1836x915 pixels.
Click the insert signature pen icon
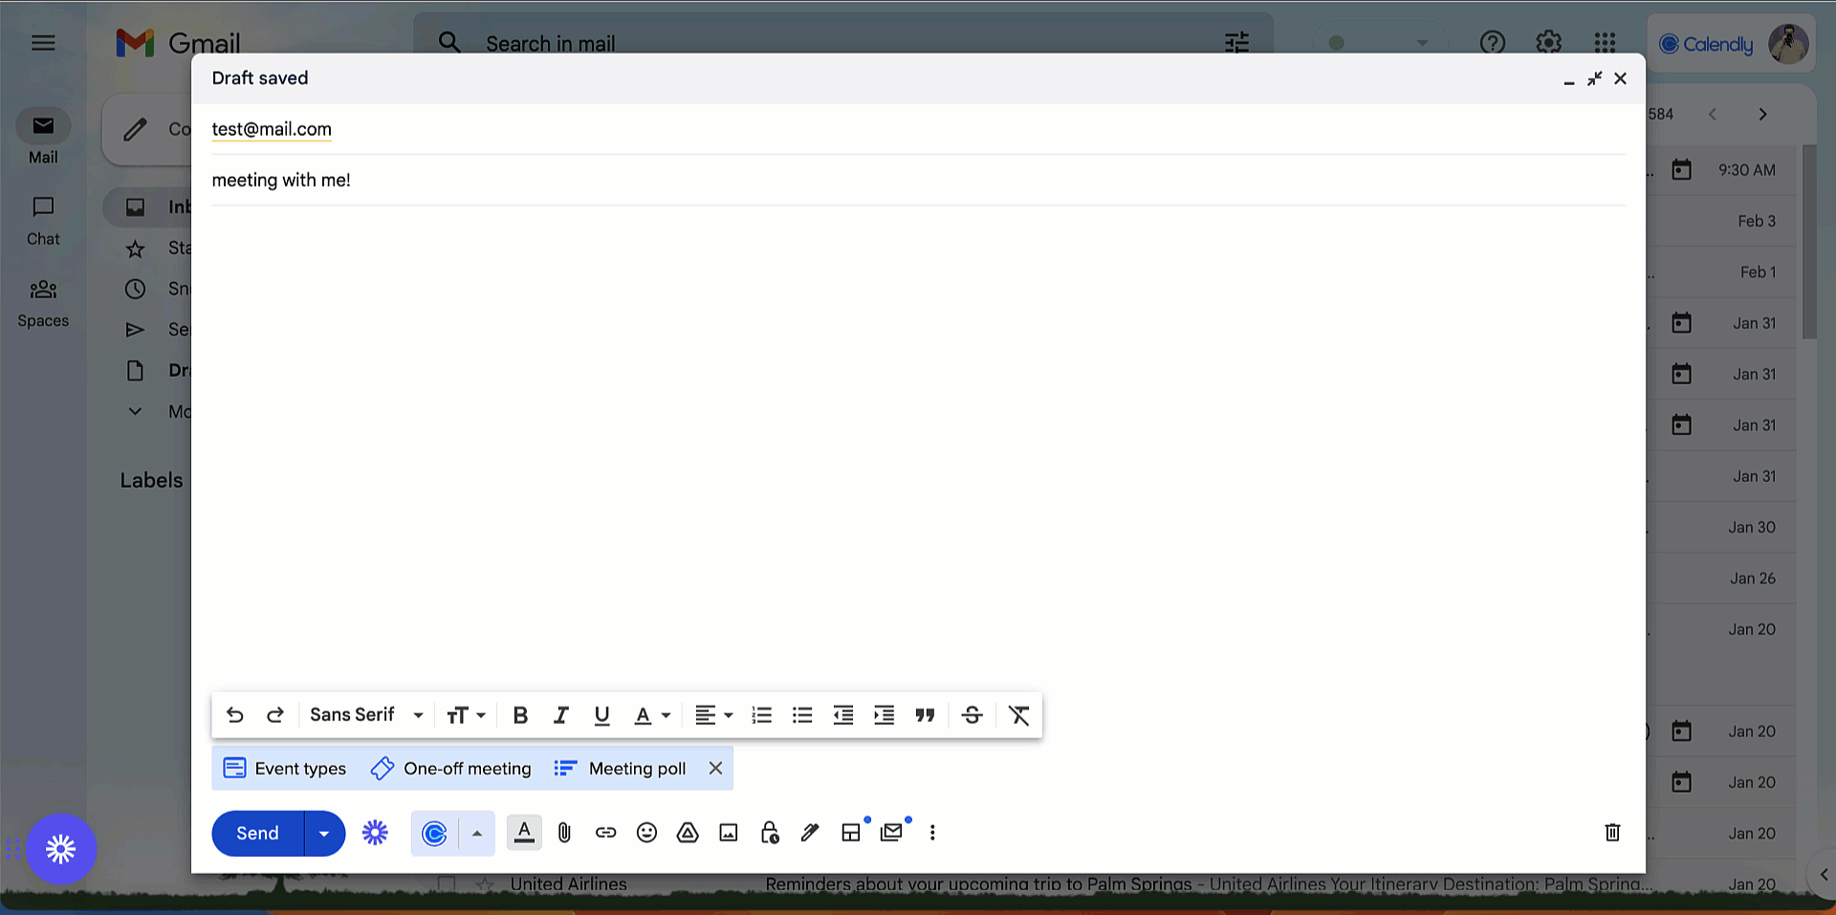tap(810, 833)
